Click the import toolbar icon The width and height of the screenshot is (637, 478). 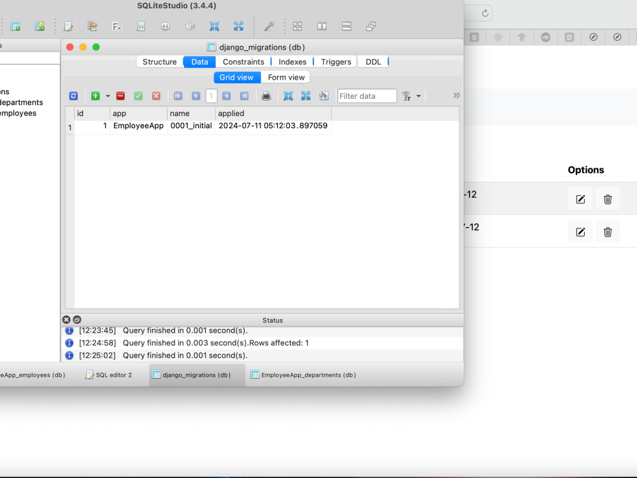click(214, 26)
